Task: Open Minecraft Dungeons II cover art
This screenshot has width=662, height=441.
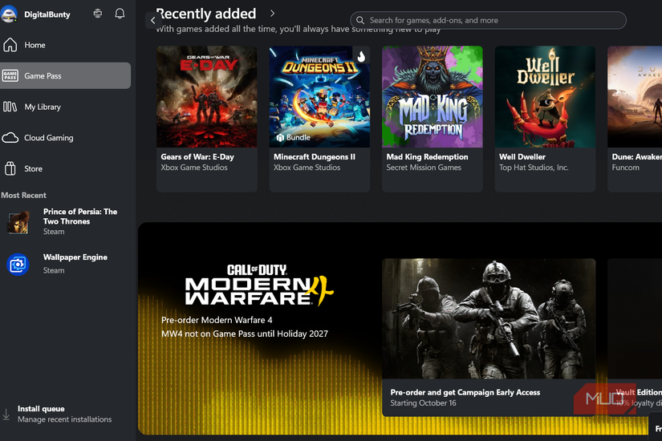Action: tap(319, 97)
